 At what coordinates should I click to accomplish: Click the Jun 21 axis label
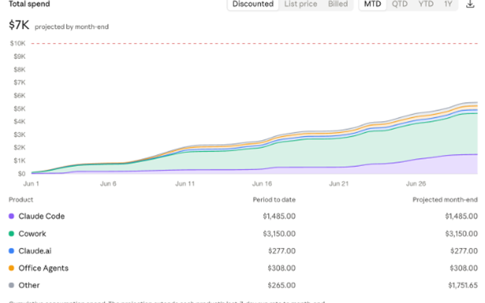click(x=339, y=184)
